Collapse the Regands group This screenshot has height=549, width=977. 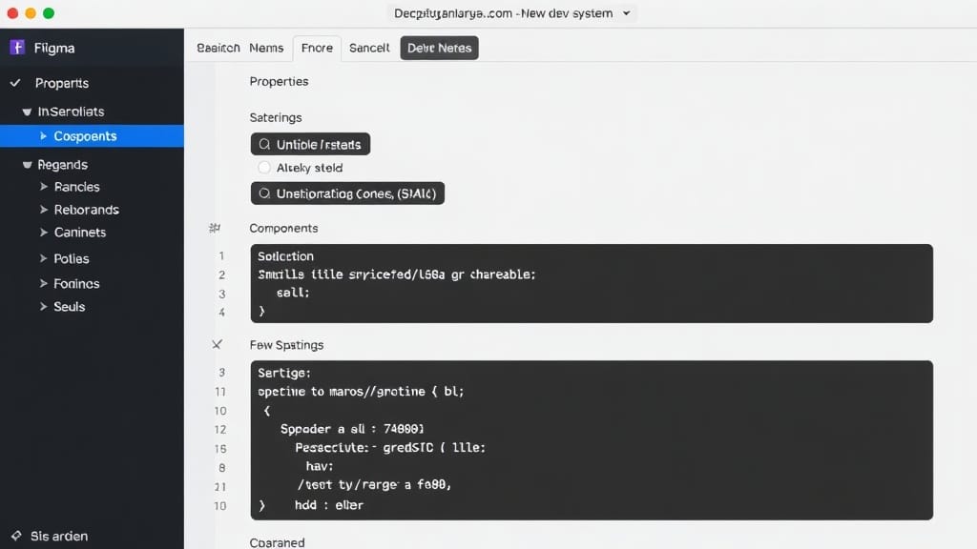click(27, 165)
